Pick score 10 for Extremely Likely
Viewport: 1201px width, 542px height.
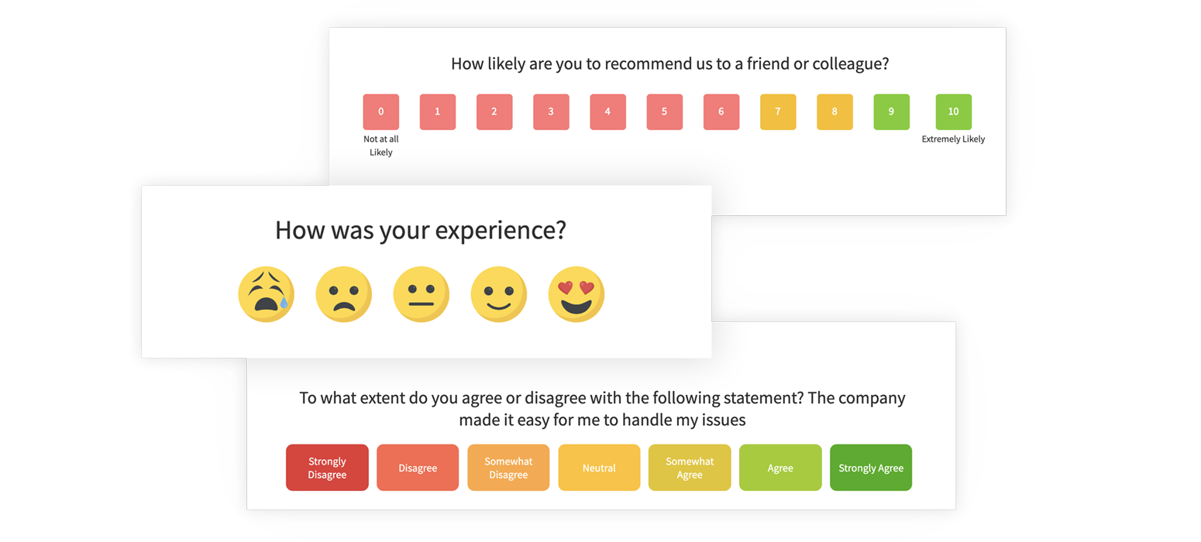(953, 111)
